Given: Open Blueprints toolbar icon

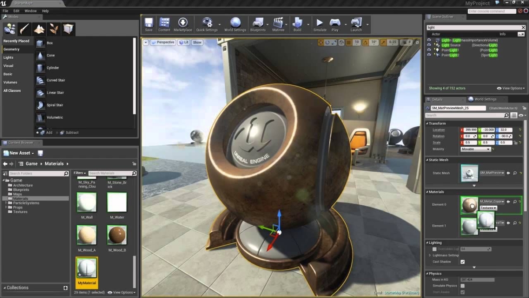Looking at the screenshot, I should [x=258, y=23].
